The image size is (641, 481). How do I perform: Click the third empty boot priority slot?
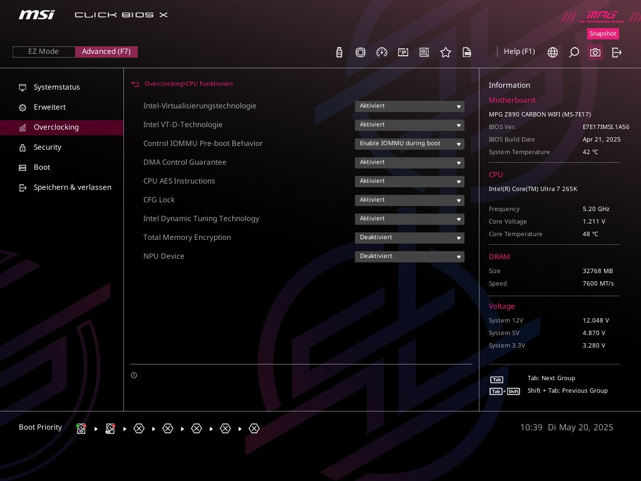[x=197, y=428]
